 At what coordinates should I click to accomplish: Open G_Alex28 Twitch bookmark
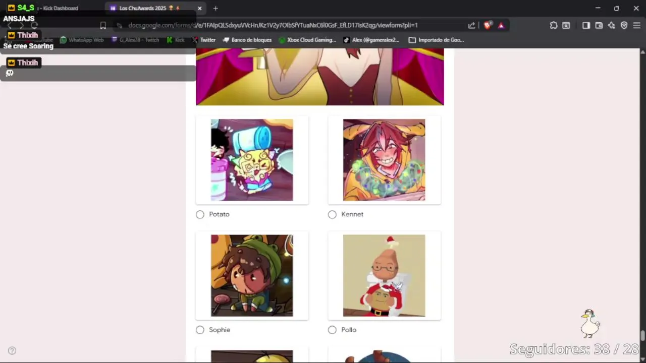pos(134,40)
